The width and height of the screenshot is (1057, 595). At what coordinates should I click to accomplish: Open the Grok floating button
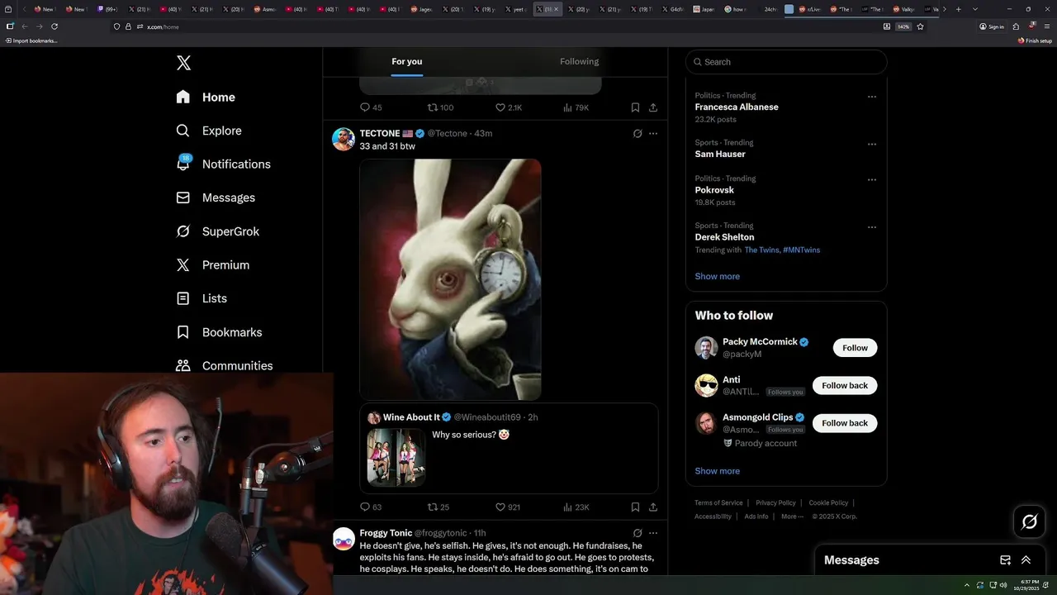tap(1029, 521)
